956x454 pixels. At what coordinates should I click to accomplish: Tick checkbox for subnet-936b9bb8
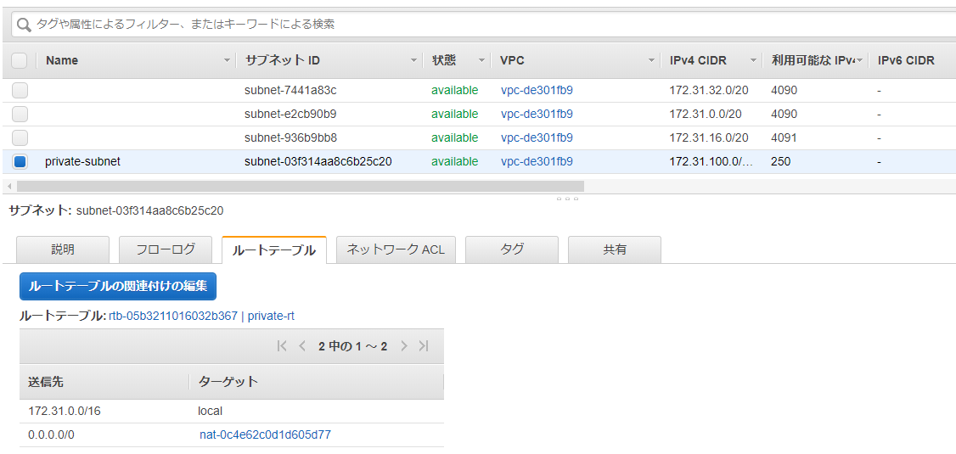point(20,138)
